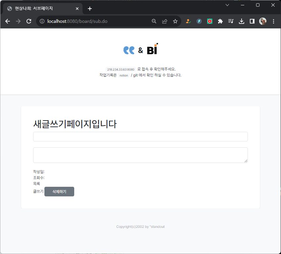
Task: Close the browser window
Action: click(x=273, y=5)
